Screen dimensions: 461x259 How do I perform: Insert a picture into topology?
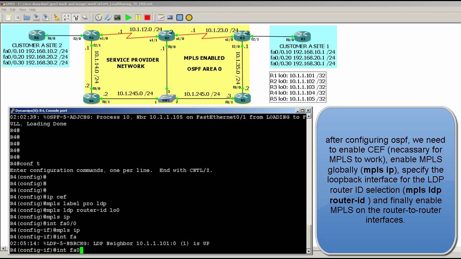point(170,17)
